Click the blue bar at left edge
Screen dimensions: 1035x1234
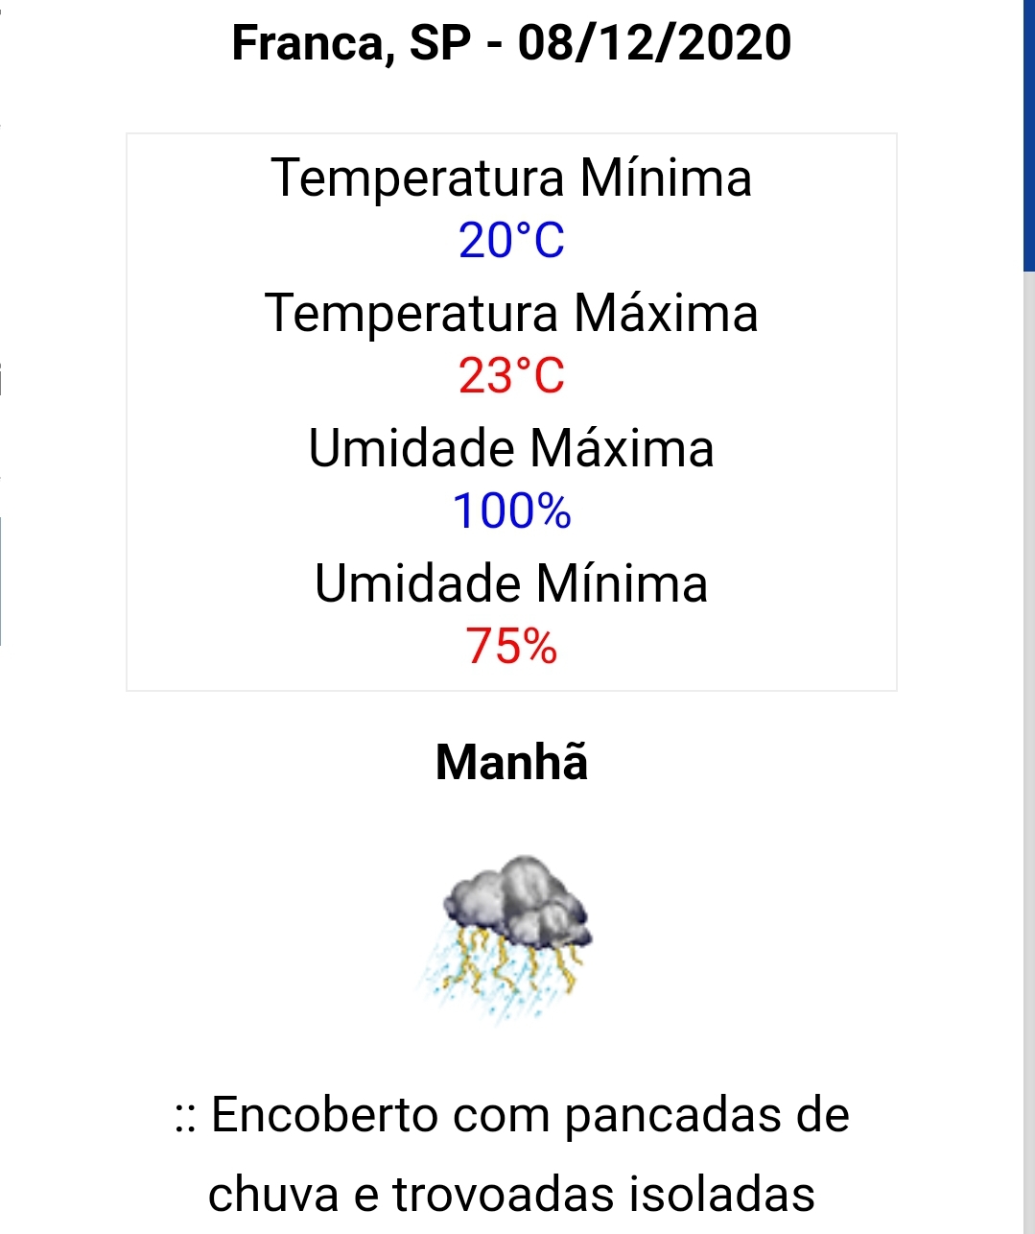click(x=1, y=581)
